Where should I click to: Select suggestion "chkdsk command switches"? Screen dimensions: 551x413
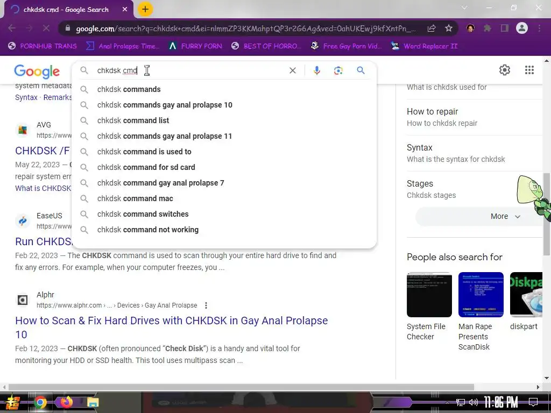(x=224, y=214)
